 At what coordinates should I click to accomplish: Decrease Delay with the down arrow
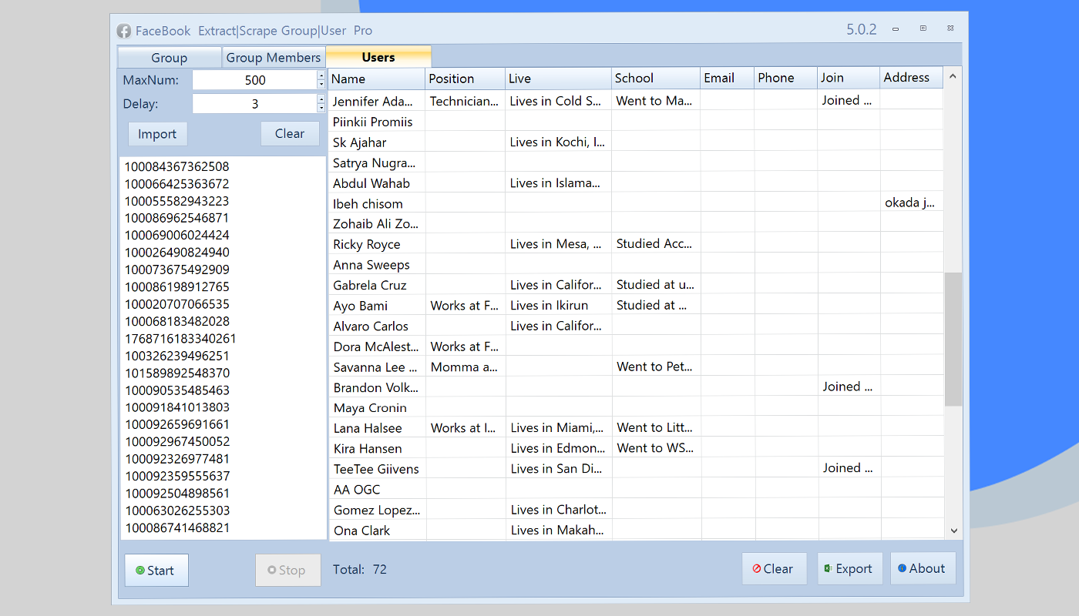pos(321,109)
